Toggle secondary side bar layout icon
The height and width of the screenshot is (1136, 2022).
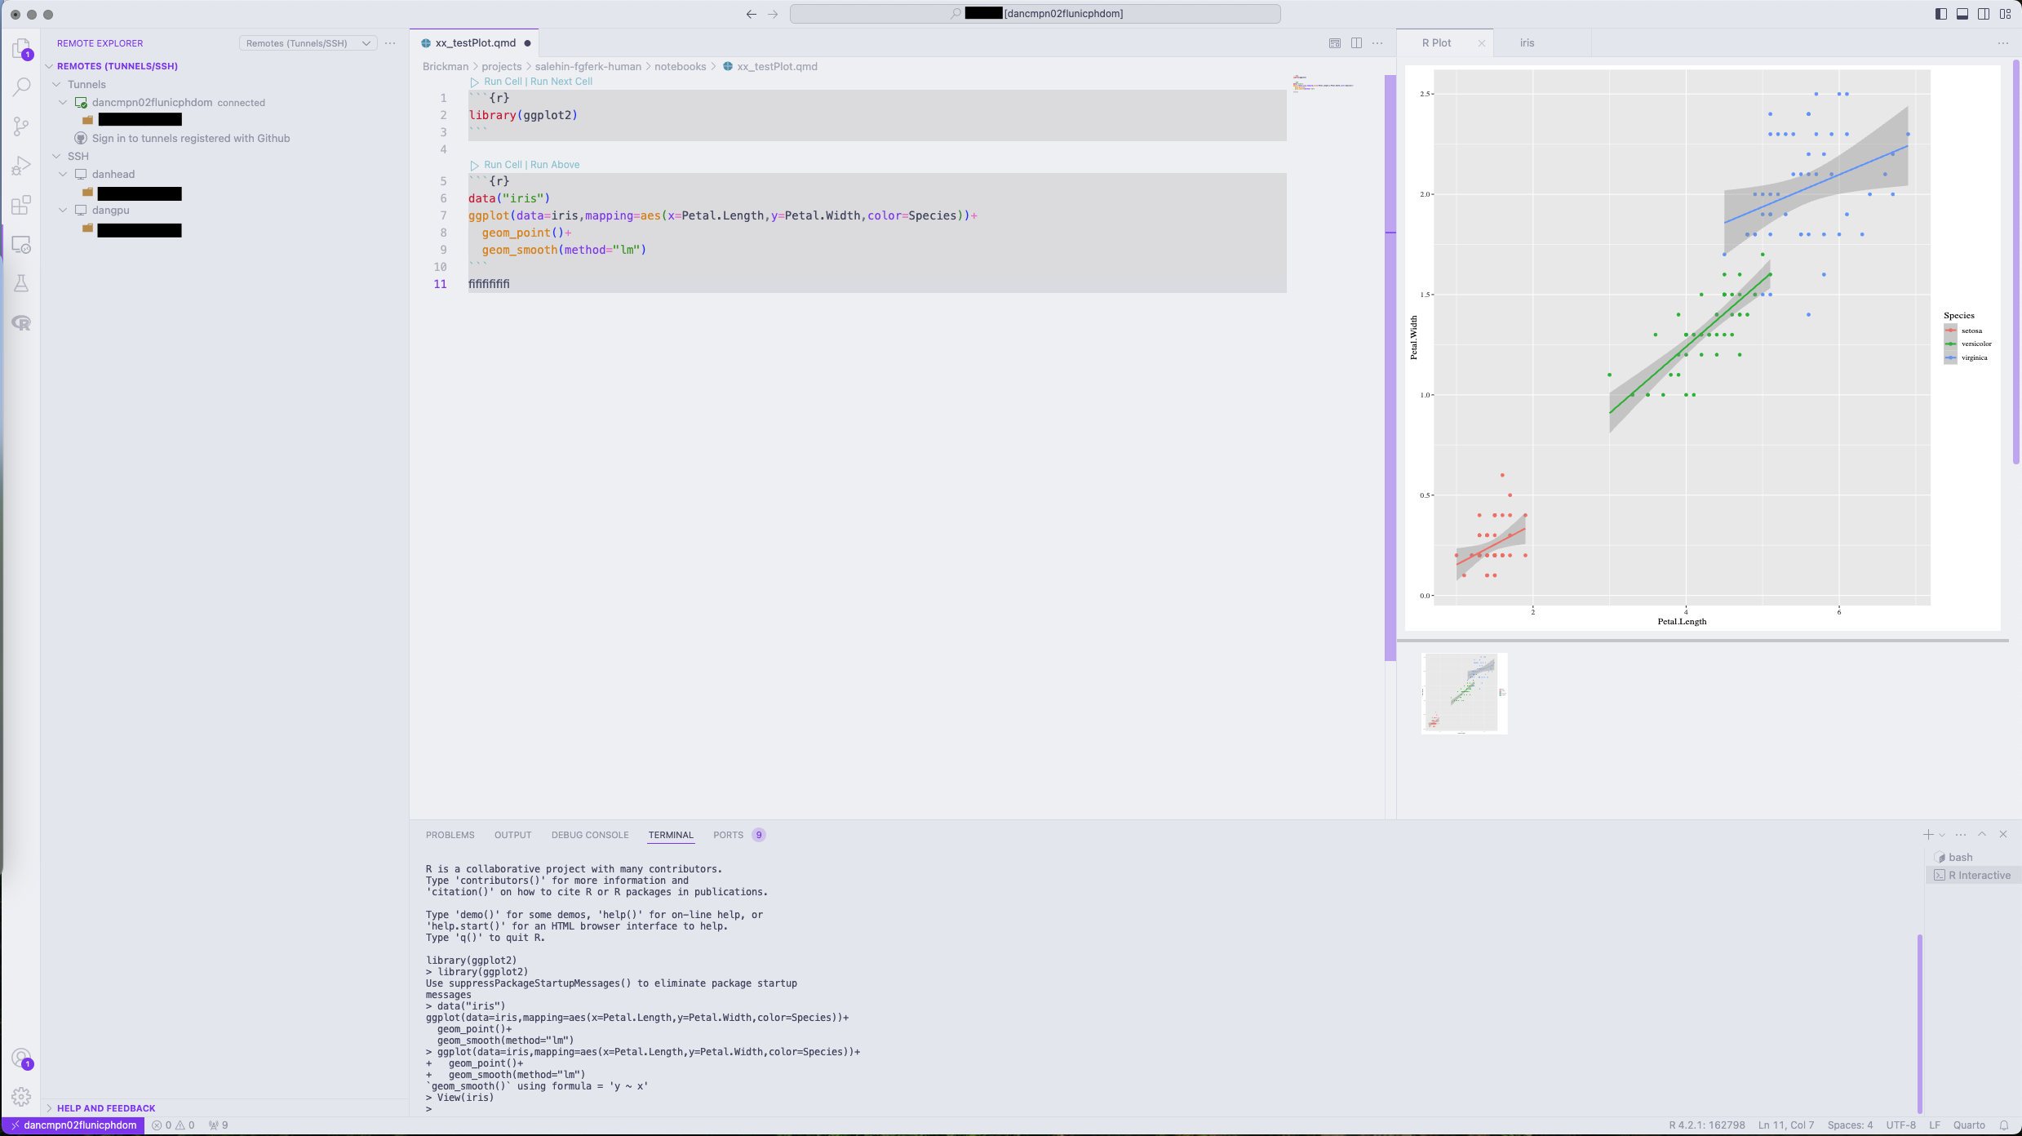[1984, 14]
